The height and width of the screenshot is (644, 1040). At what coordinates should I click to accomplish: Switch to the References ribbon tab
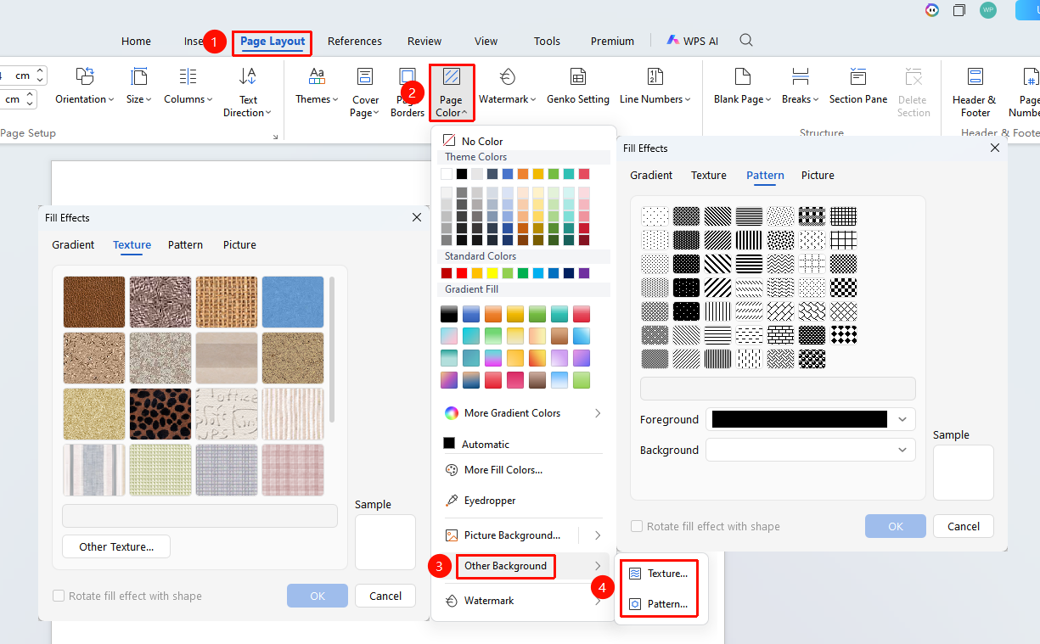click(355, 41)
